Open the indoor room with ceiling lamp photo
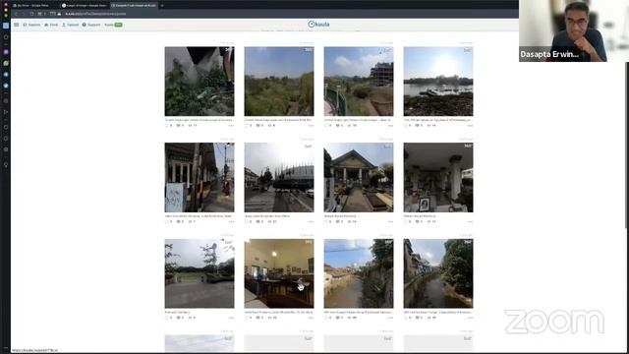 coord(279,273)
